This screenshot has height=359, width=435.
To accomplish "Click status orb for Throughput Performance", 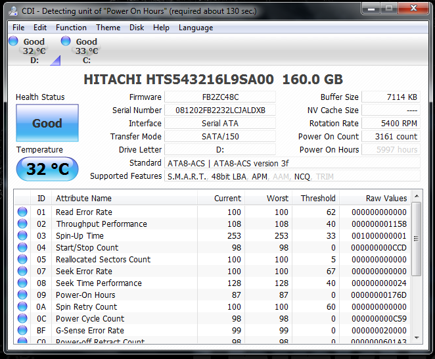I will pos(22,224).
